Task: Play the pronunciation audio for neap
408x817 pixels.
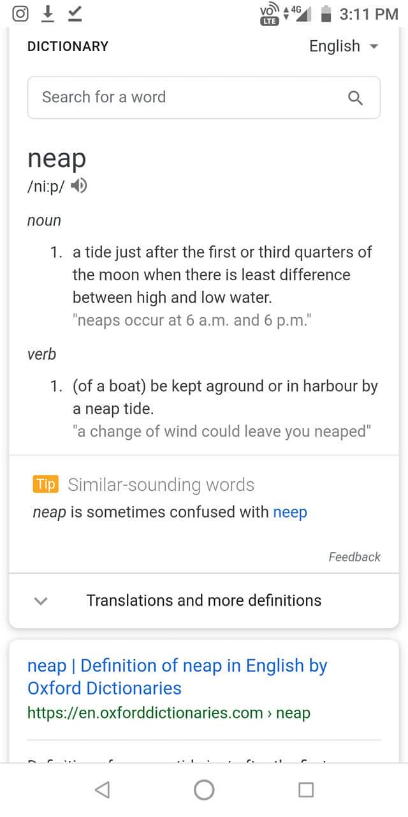Action: pos(79,186)
